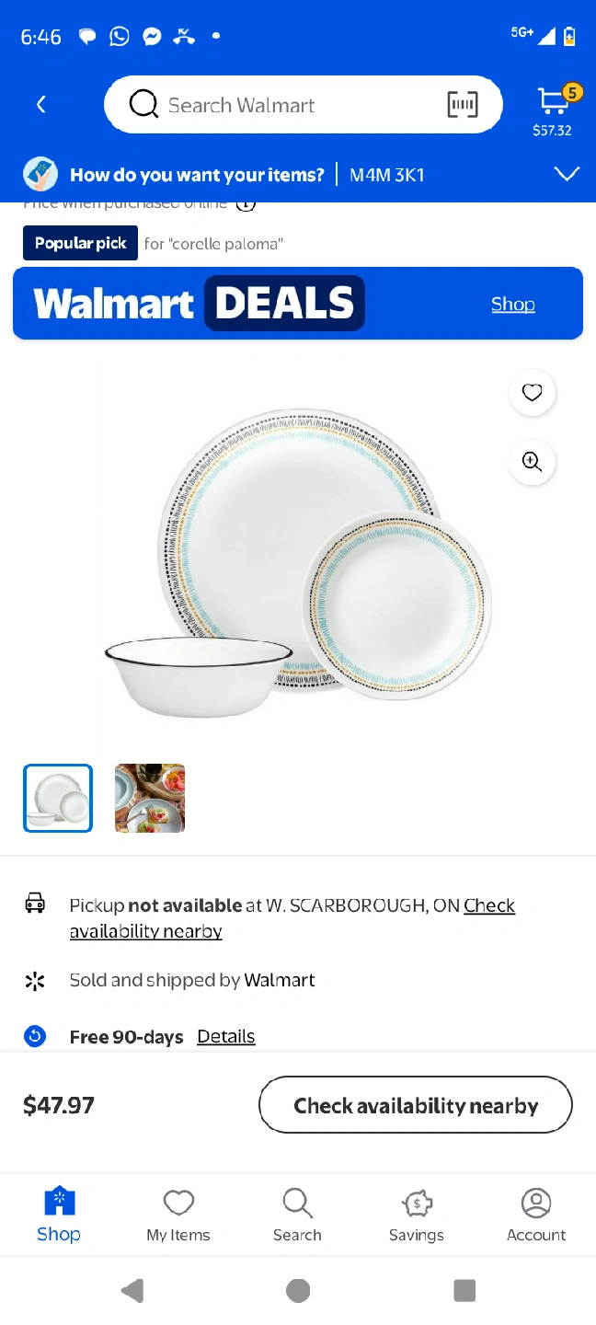Go to the Shop home tab
This screenshot has width=596, height=1325.
pyautogui.click(x=59, y=1216)
